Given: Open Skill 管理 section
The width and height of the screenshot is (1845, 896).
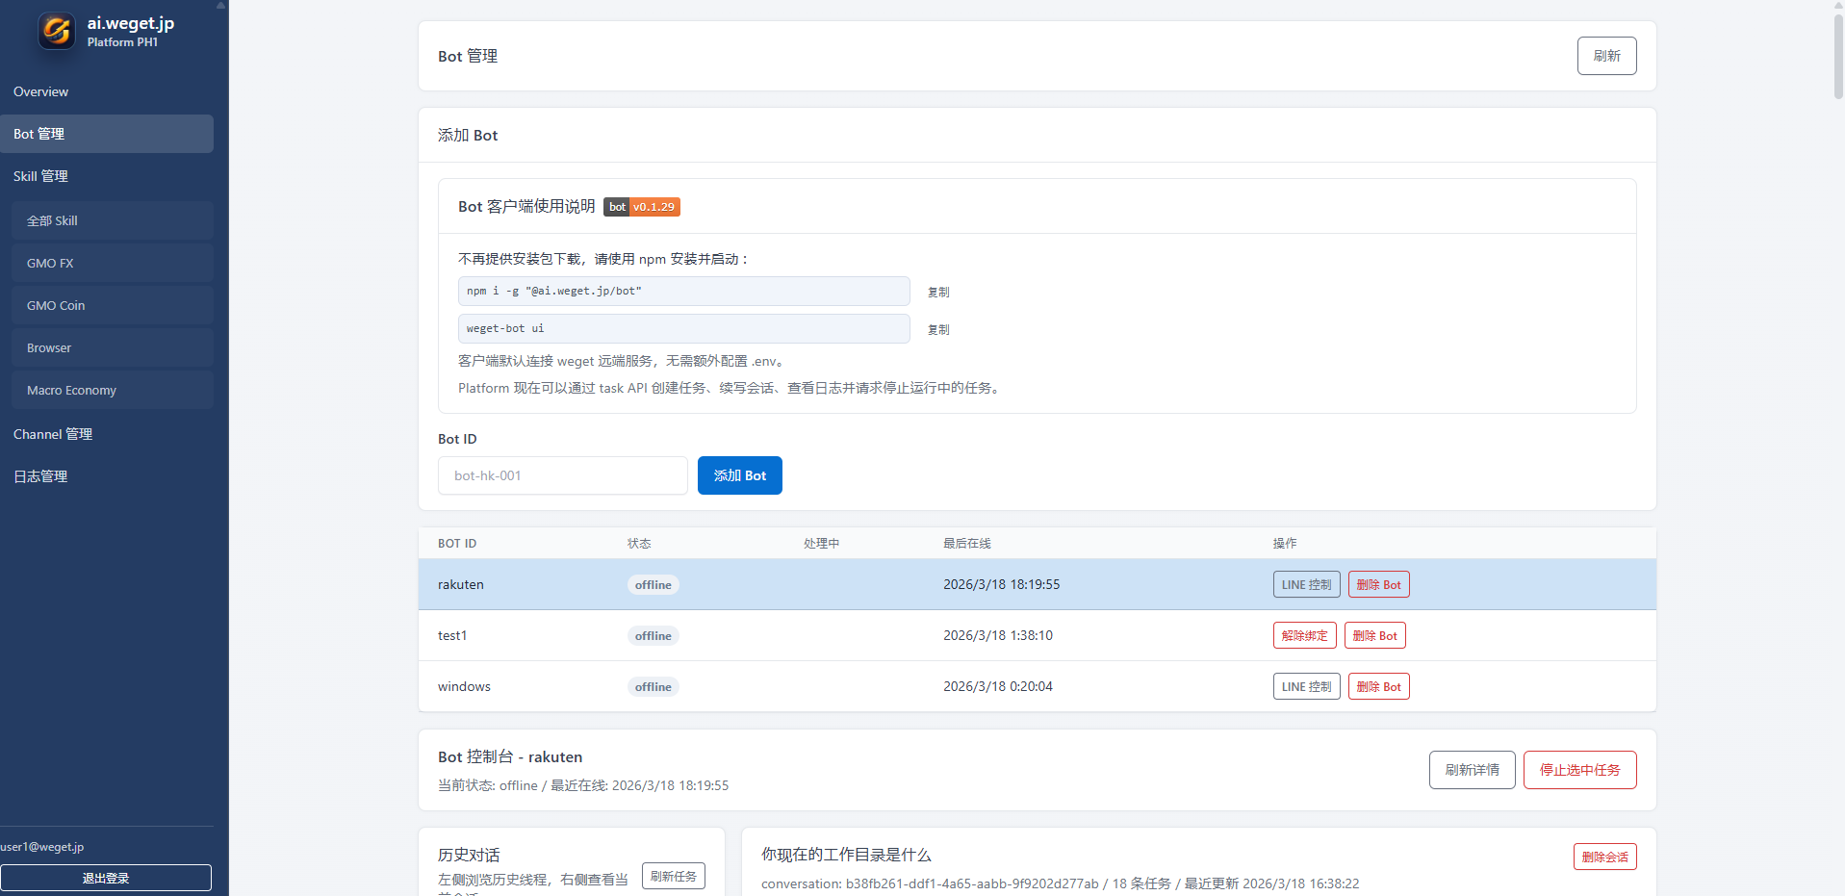Looking at the screenshot, I should tap(107, 176).
